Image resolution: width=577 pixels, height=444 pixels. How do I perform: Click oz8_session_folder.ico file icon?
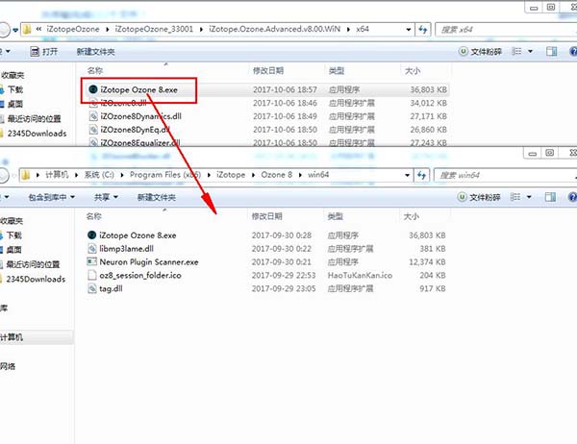92,275
